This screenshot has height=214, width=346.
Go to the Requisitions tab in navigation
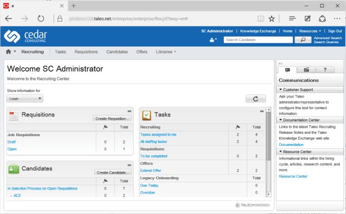click(x=86, y=51)
